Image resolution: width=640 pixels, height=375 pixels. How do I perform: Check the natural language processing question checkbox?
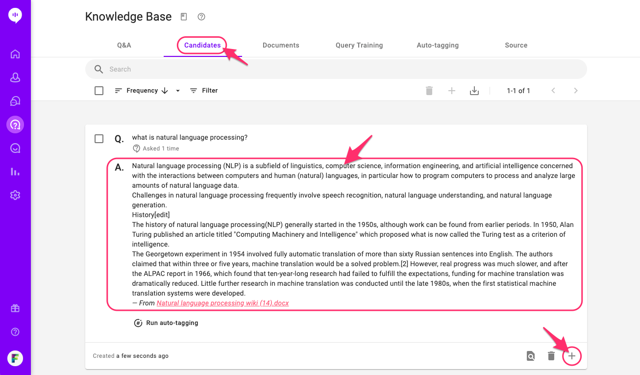[99, 139]
